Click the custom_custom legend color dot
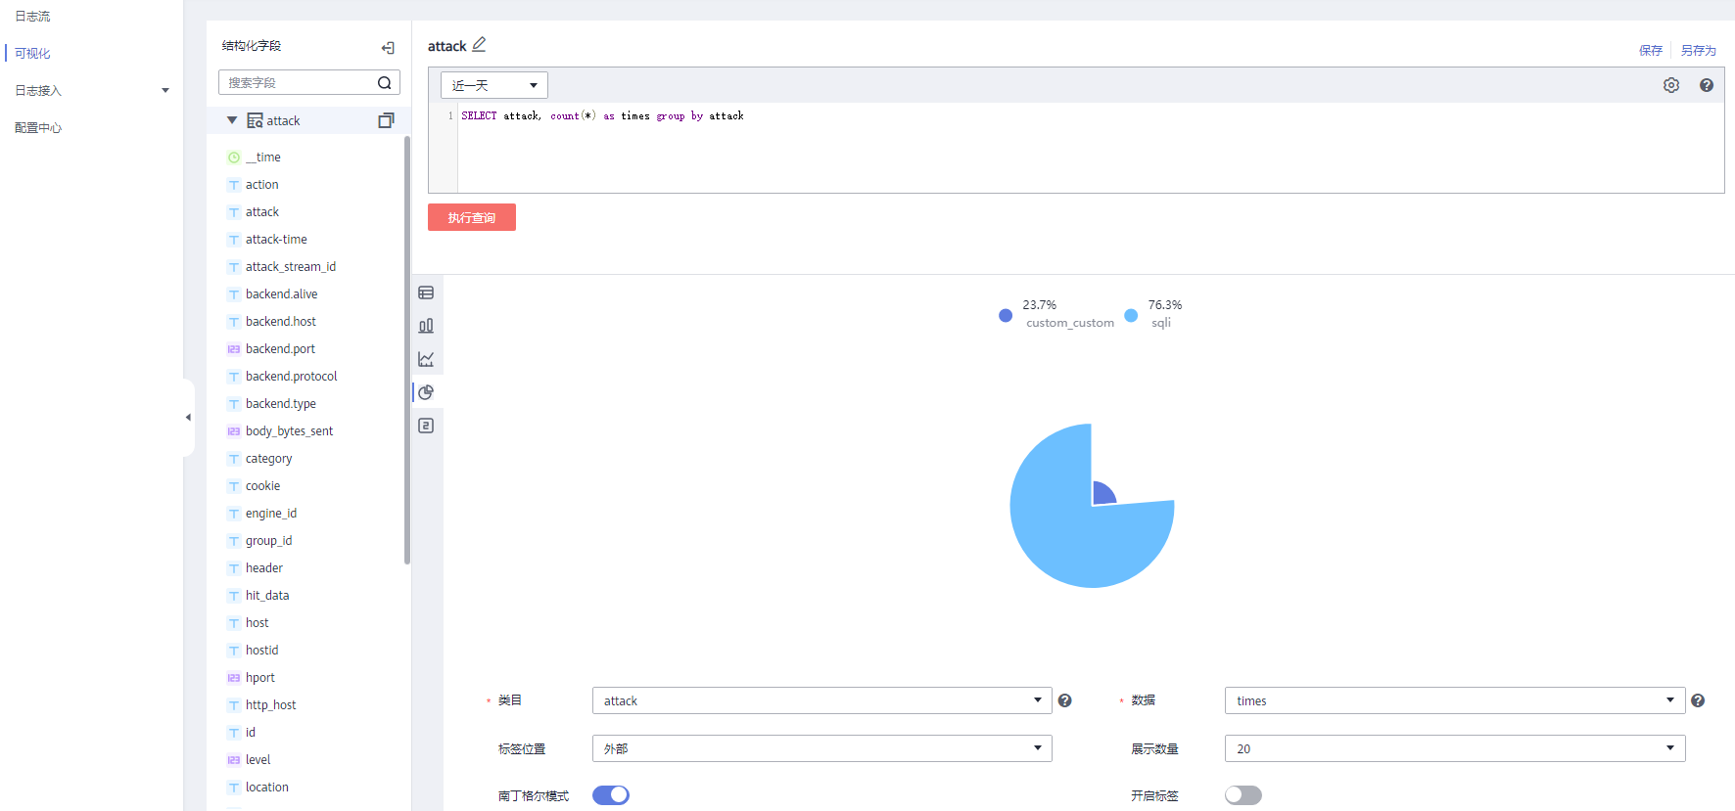Image resolution: width=1735 pixels, height=811 pixels. [1006, 315]
